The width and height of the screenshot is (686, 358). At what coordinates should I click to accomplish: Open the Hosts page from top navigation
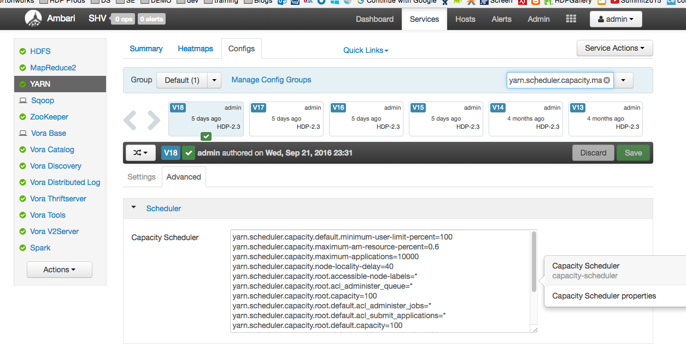click(x=465, y=19)
